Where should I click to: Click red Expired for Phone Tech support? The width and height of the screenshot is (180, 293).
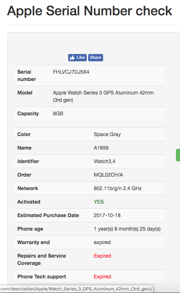click(102, 277)
